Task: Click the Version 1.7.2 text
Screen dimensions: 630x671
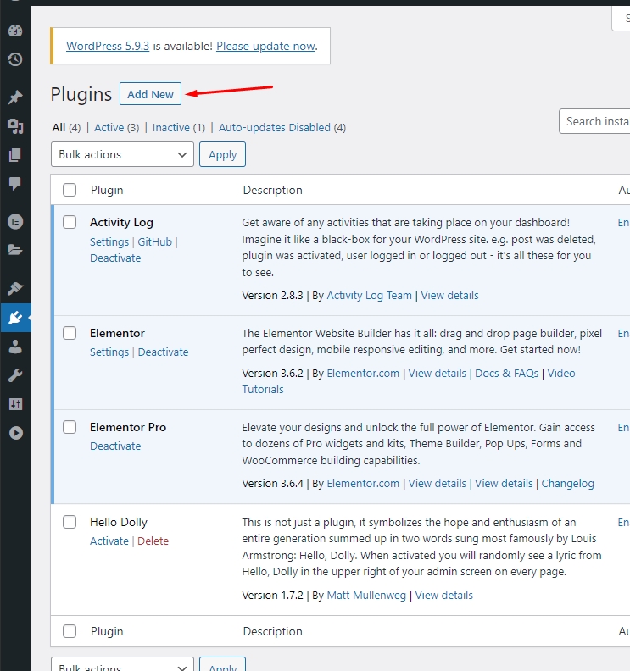Action: pos(272,596)
